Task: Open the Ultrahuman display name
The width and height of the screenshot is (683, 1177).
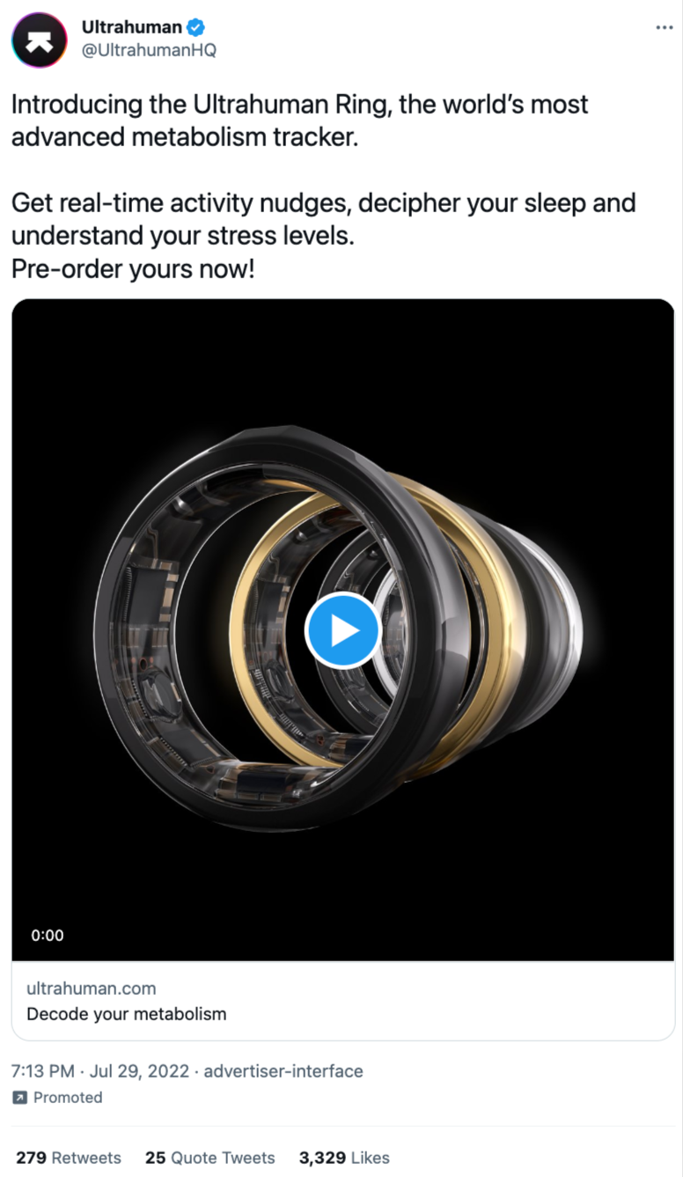Action: pos(131,27)
